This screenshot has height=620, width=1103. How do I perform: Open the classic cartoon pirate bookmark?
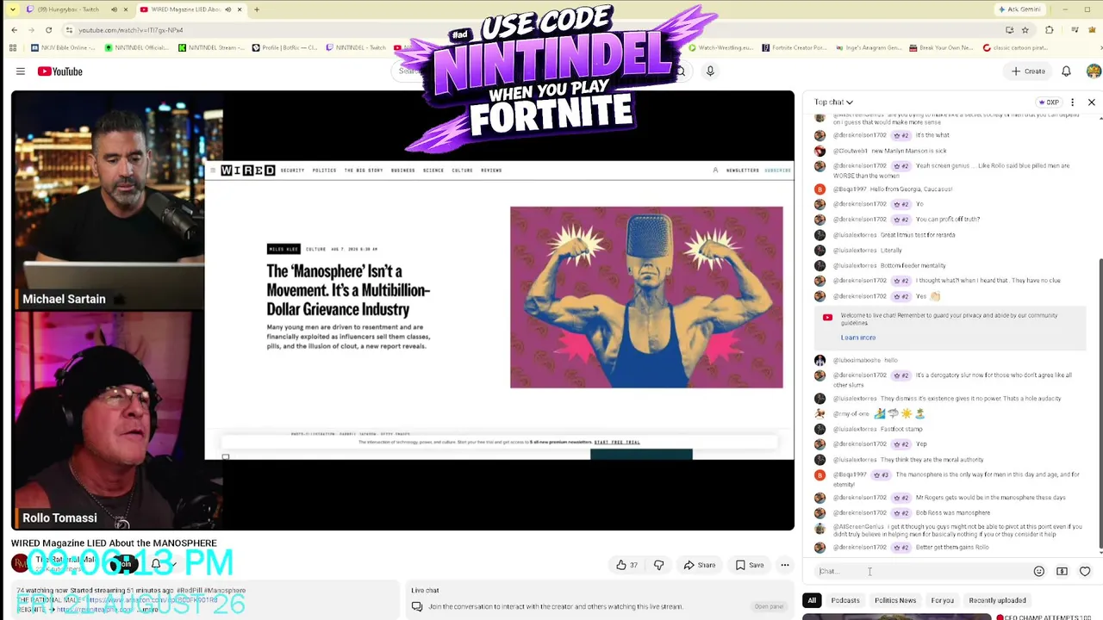1016,48
